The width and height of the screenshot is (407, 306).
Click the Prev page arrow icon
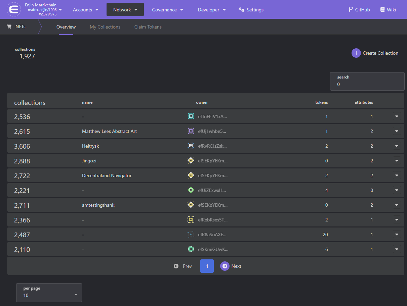(176, 266)
